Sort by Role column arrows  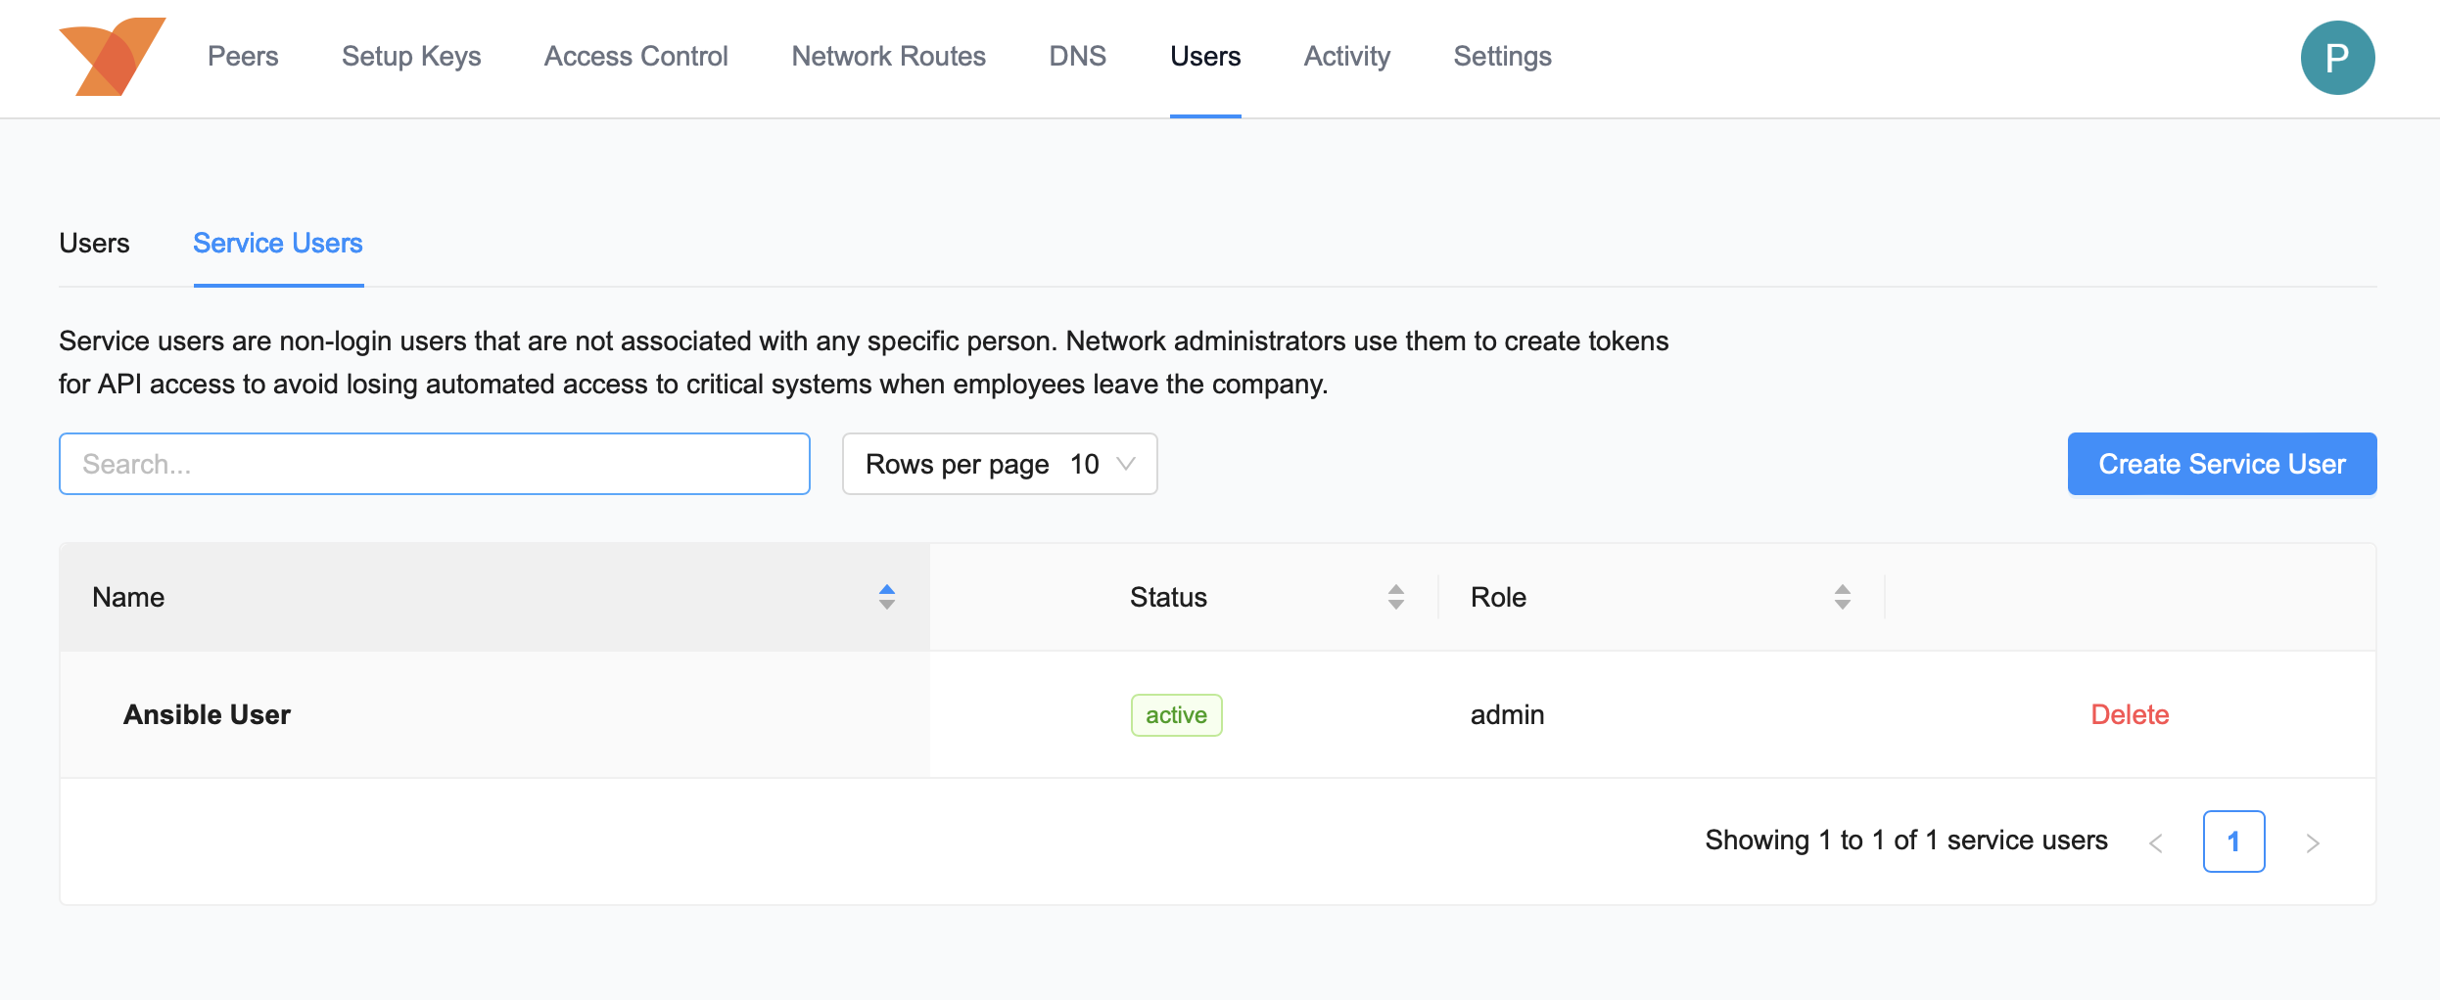tap(1842, 597)
